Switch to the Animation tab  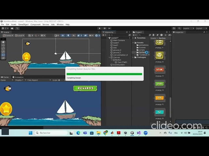pos(18,77)
